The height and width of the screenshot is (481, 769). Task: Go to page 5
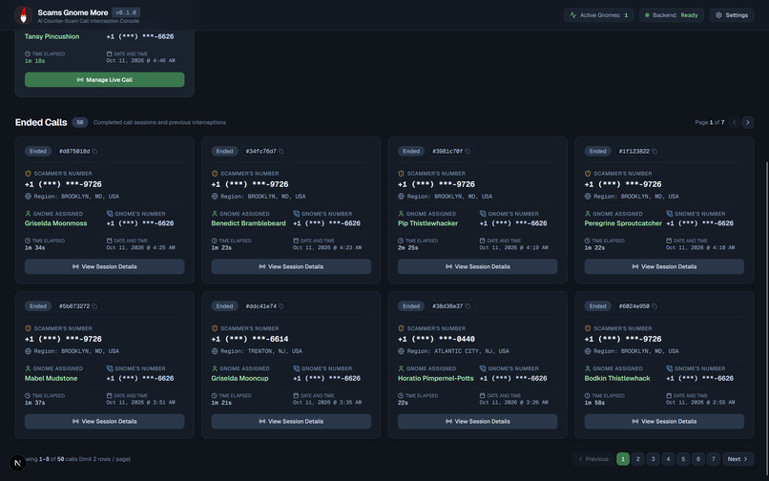click(x=683, y=459)
